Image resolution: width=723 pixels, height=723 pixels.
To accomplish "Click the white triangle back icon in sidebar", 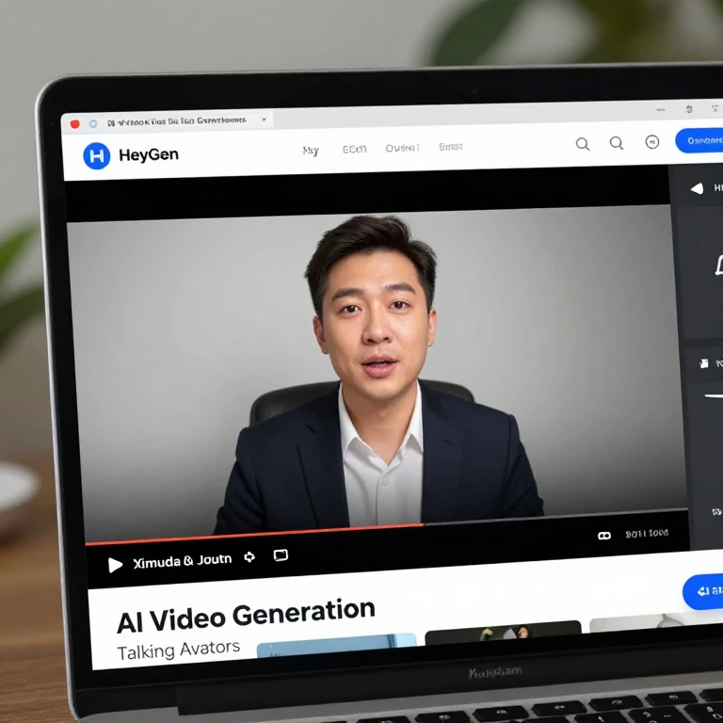I will pyautogui.click(x=697, y=188).
